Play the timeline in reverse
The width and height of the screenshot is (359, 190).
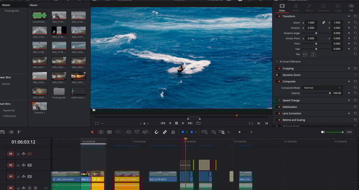tap(170, 123)
